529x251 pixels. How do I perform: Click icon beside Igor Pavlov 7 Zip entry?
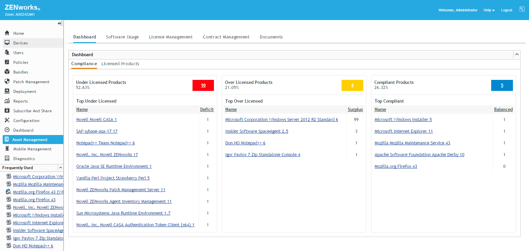tap(9, 238)
